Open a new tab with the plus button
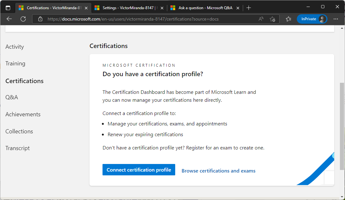345x200 pixels. point(249,7)
